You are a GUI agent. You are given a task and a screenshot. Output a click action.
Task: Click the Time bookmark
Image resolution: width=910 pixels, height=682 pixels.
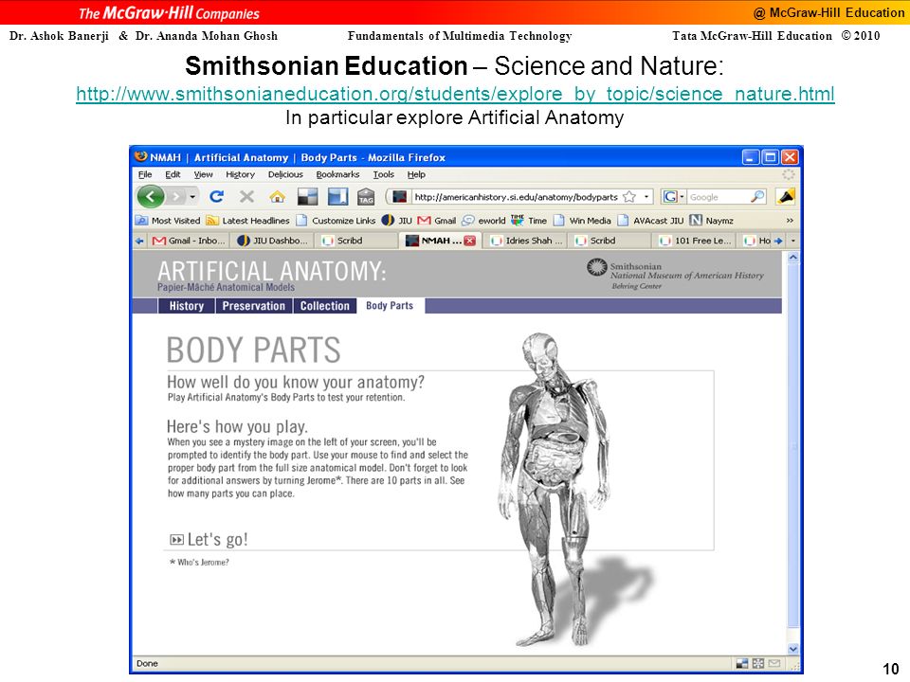pos(529,221)
